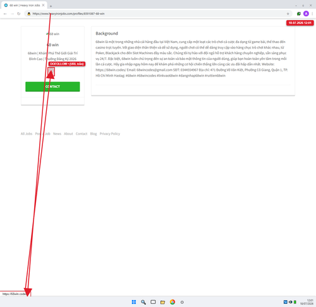
Task: Launch Chrome from the taskbar
Action: click(x=173, y=302)
